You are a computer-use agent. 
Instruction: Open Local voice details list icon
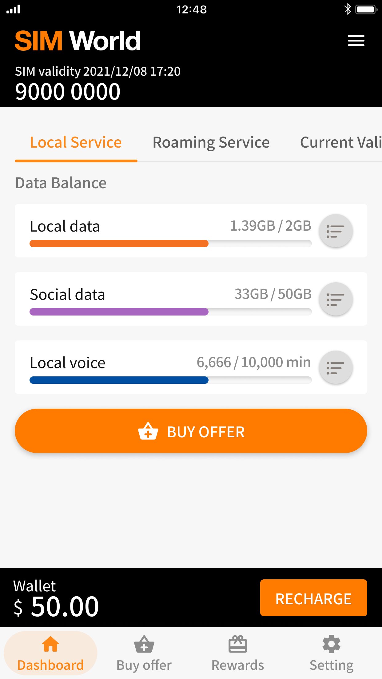click(x=336, y=367)
